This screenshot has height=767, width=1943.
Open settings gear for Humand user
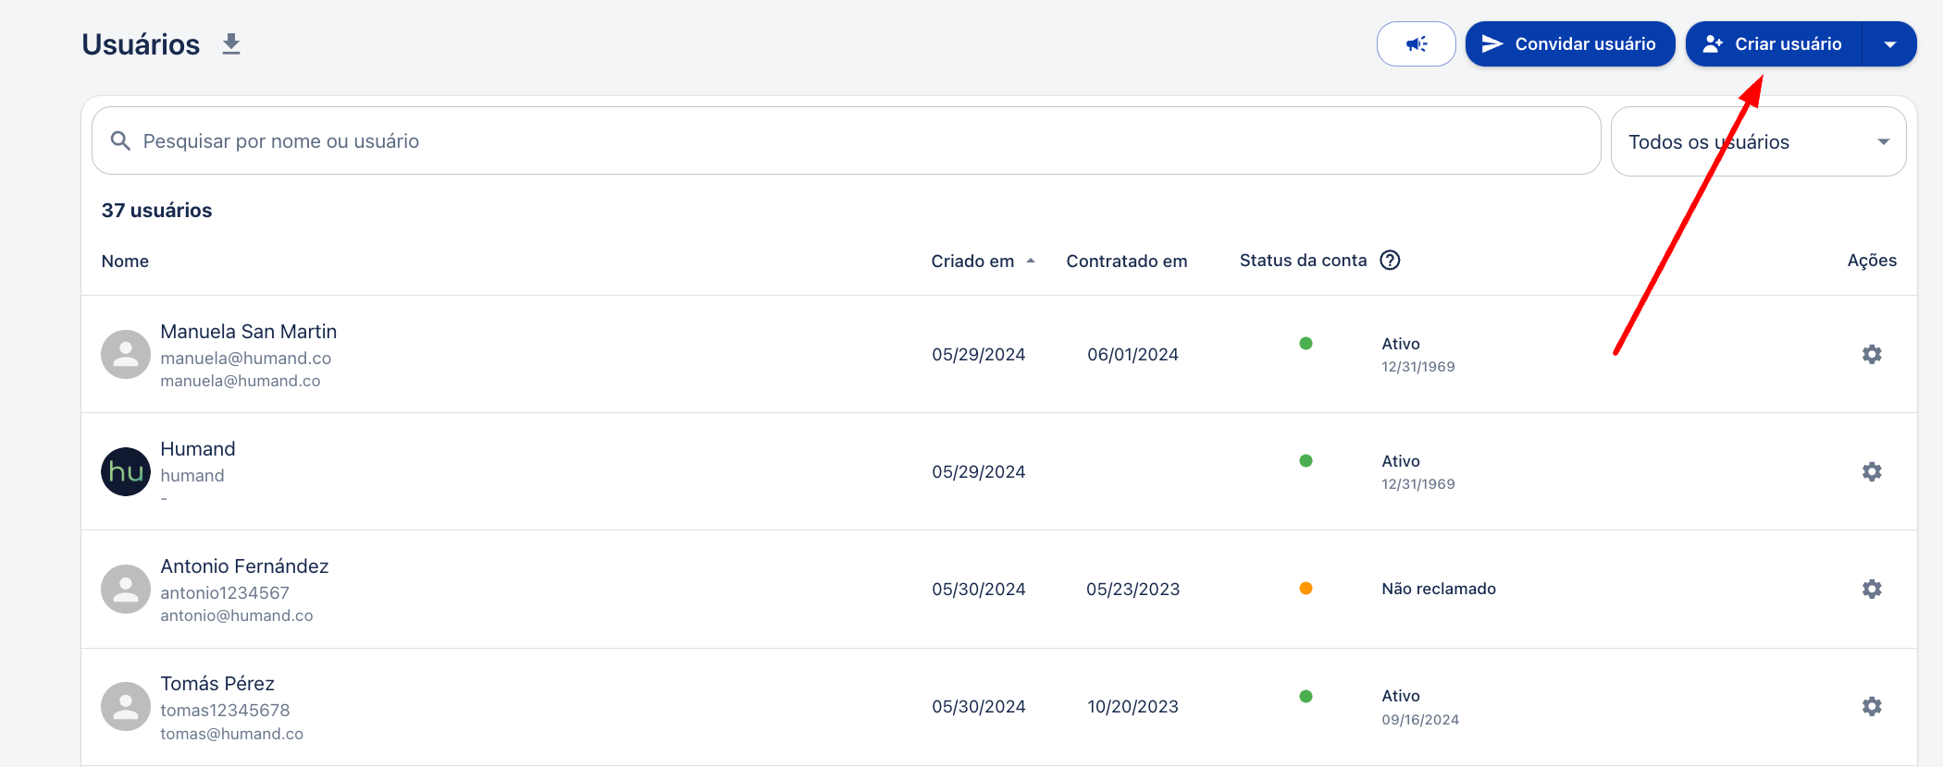click(1872, 472)
